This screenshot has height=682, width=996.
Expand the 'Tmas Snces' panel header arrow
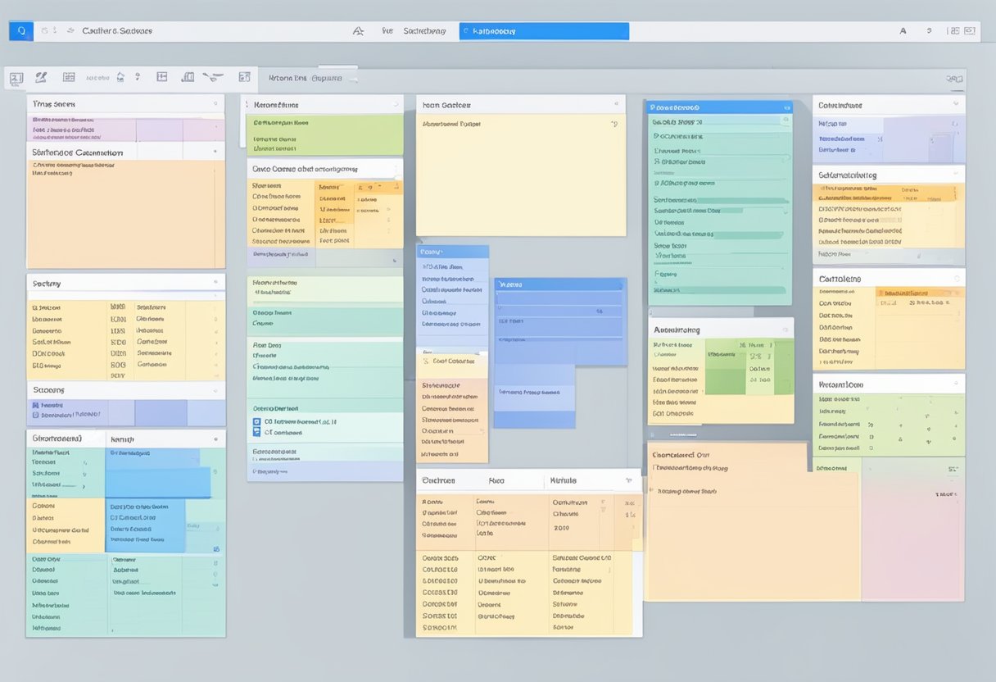click(x=215, y=104)
